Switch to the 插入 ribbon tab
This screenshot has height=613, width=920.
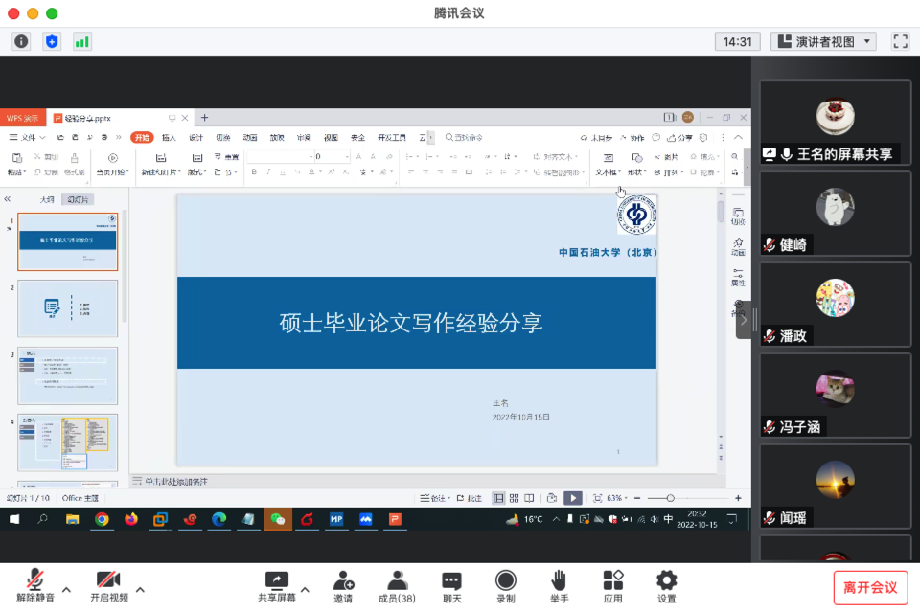pos(171,137)
